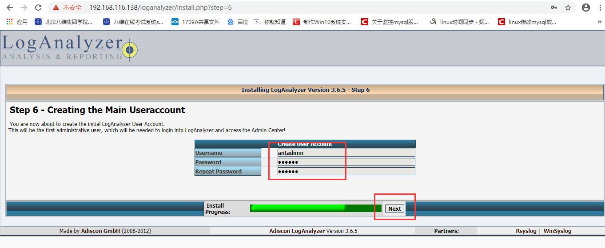This screenshot has height=248, width=605.
Task: Open Adiscon GmbH link
Action: pos(100,231)
